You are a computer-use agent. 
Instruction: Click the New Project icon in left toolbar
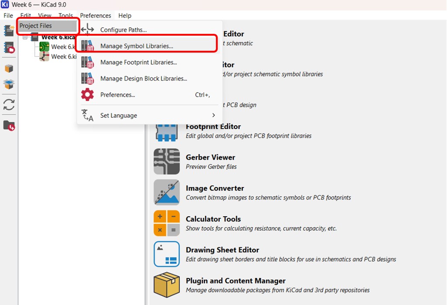pyautogui.click(x=9, y=30)
